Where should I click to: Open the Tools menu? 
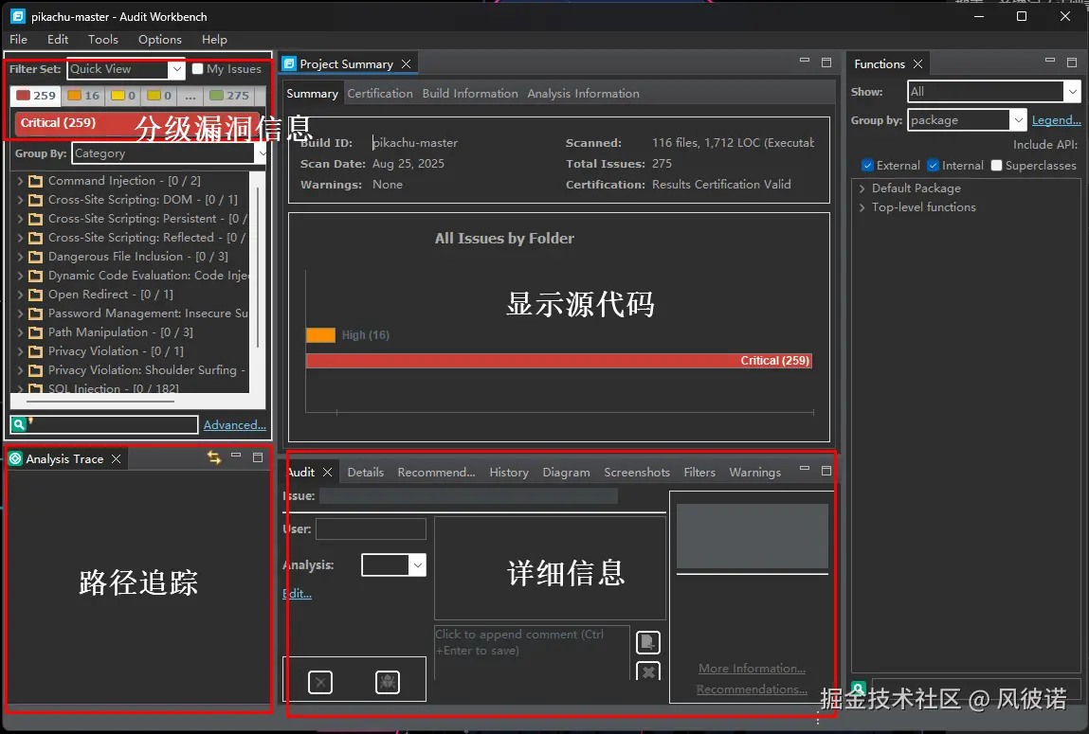[x=102, y=40]
